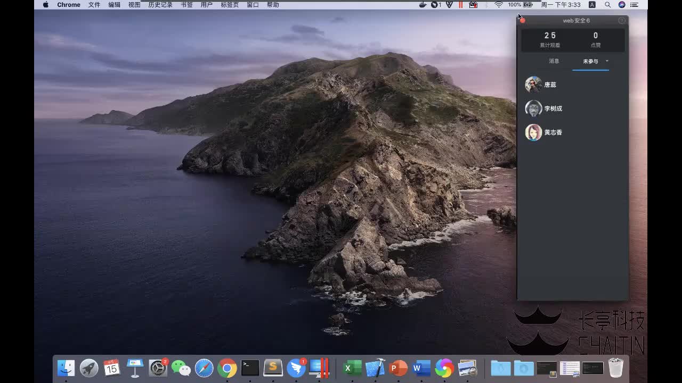
Task: Open Spotlight search in menu bar
Action: [607, 5]
